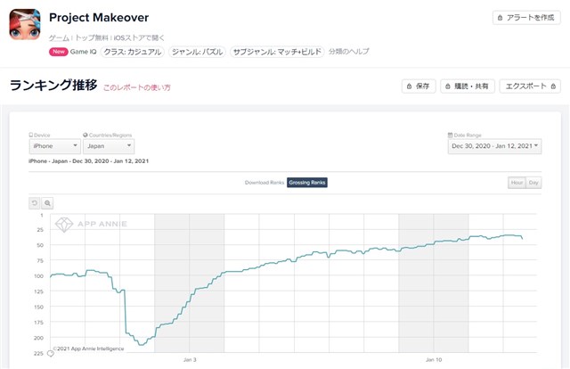Click the アラートを作成 button
The image size is (570, 369).
click(526, 18)
